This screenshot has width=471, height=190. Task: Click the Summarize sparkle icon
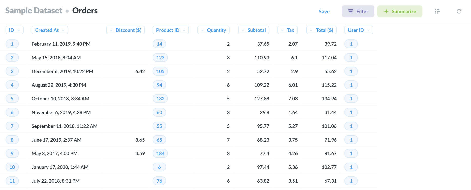386,11
